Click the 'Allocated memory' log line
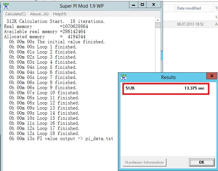This screenshot has height=171, width=218. (x=45, y=37)
